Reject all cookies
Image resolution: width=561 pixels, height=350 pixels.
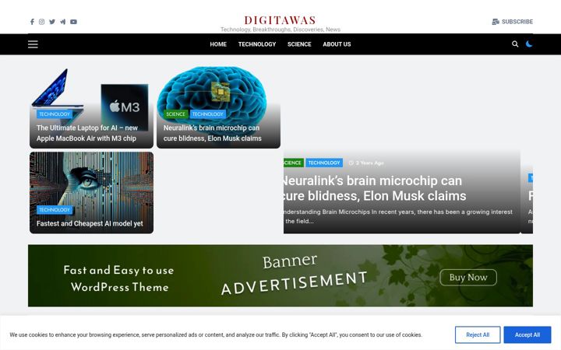tap(478, 334)
